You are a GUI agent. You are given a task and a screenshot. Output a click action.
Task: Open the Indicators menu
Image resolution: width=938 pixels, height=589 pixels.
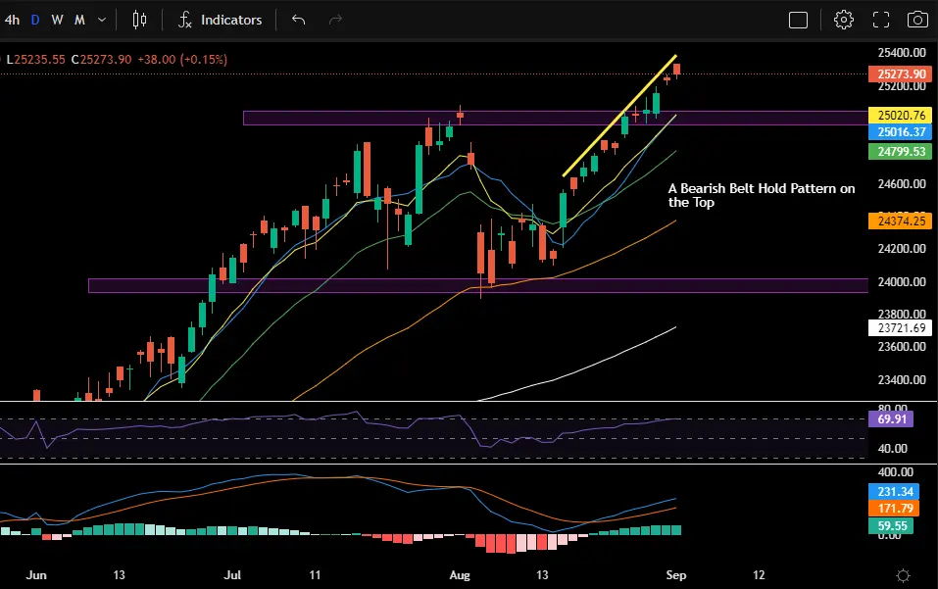point(220,20)
